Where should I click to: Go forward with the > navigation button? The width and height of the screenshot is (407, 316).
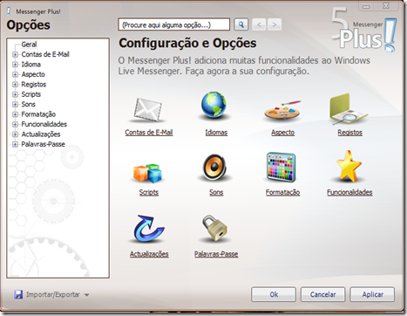(x=275, y=24)
